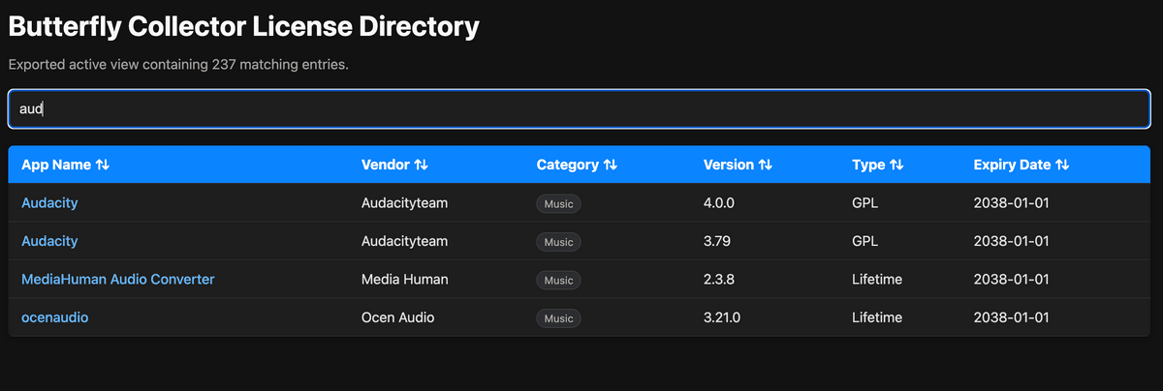Open the MediaHuman Audio Converter link

click(x=118, y=279)
